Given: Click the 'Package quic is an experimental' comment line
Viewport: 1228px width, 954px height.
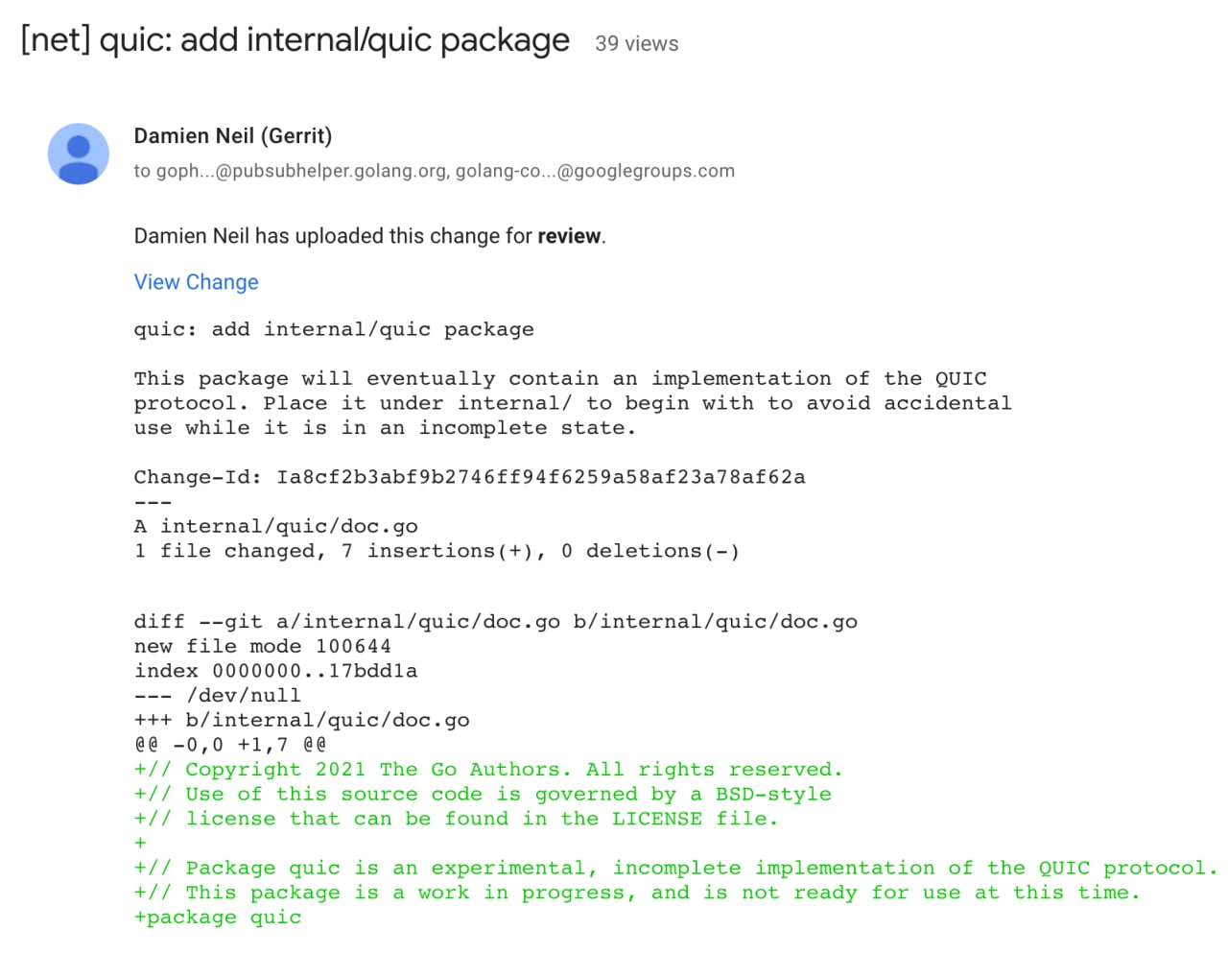Looking at the screenshot, I should coord(676,869).
